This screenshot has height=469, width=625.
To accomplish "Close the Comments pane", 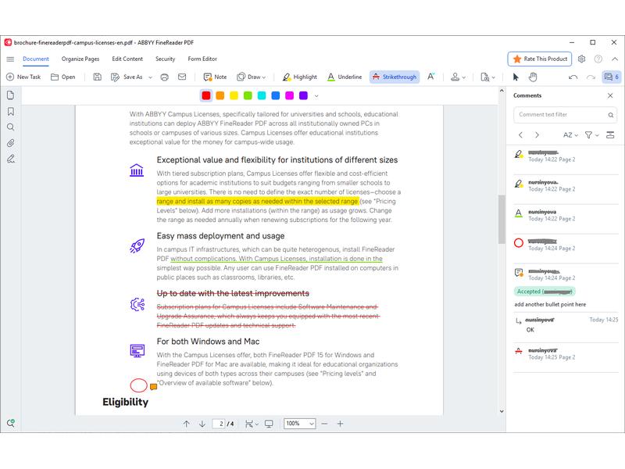I will [610, 95].
